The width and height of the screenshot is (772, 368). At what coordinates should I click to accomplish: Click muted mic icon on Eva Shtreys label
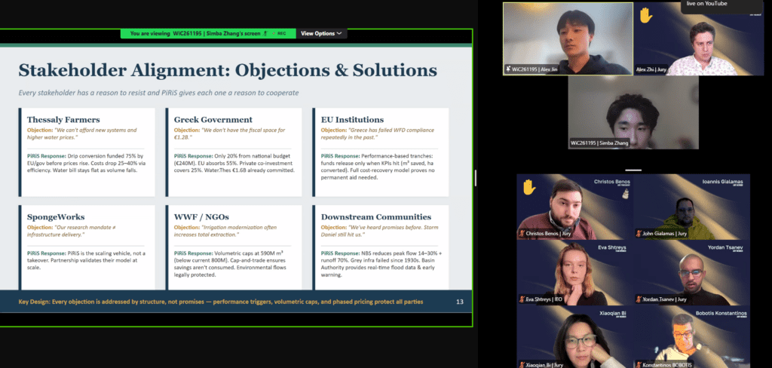click(x=522, y=299)
